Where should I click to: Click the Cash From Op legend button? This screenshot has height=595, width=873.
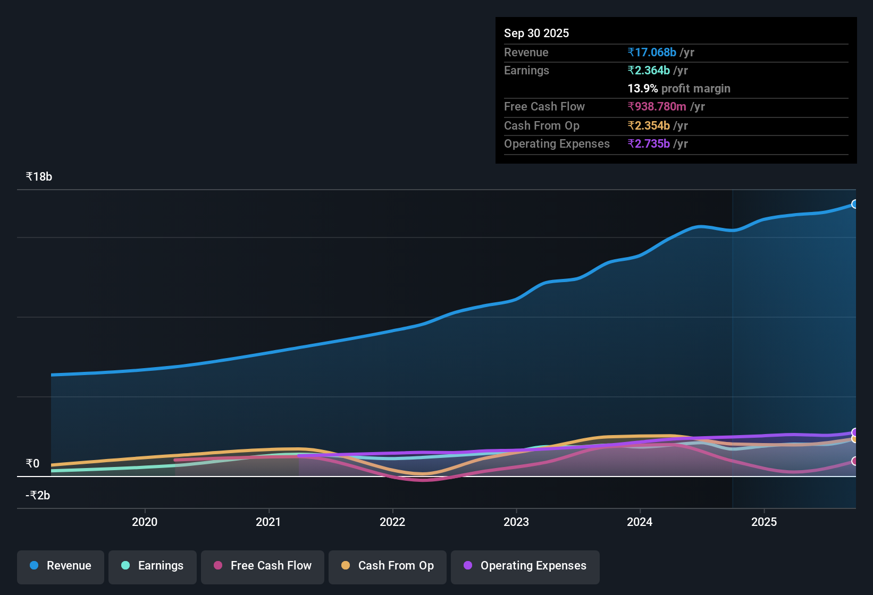click(388, 567)
